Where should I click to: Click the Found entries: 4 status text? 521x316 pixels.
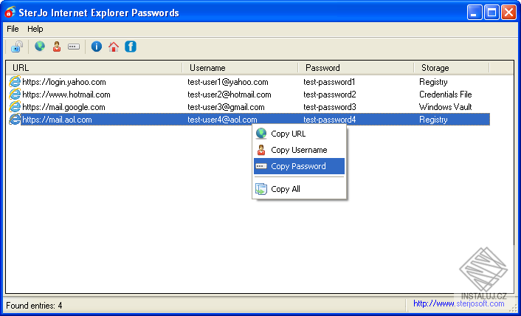34,306
